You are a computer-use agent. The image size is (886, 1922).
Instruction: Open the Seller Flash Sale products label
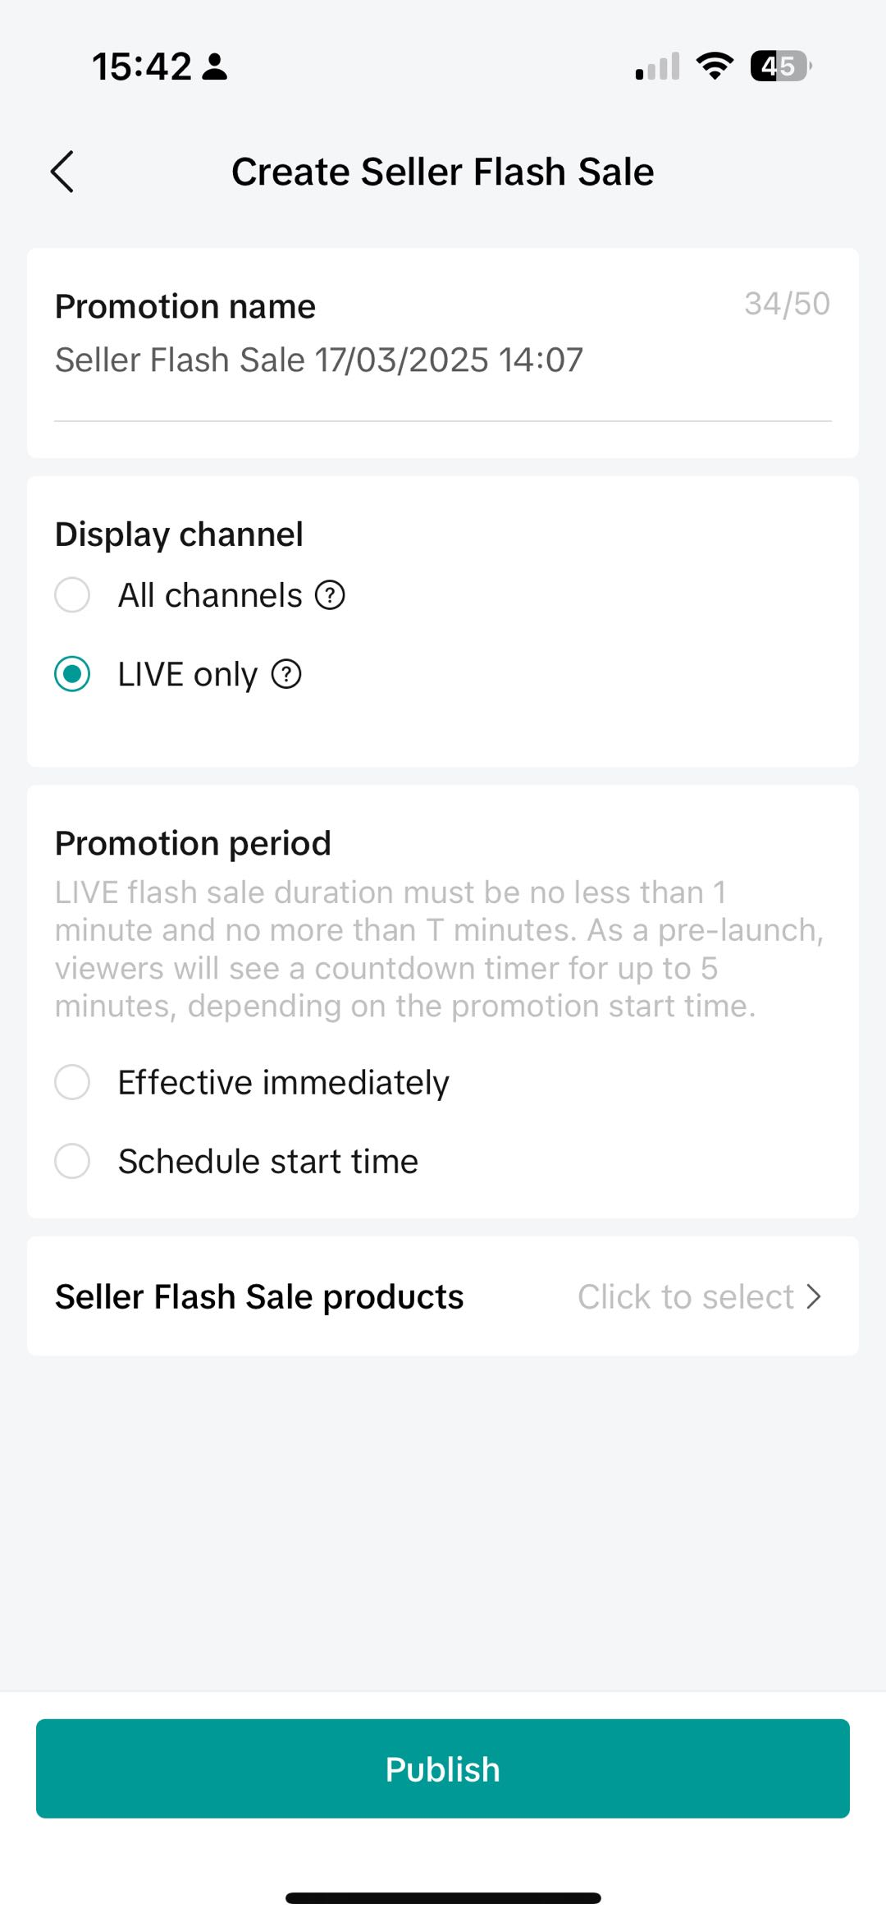pyautogui.click(x=259, y=1296)
